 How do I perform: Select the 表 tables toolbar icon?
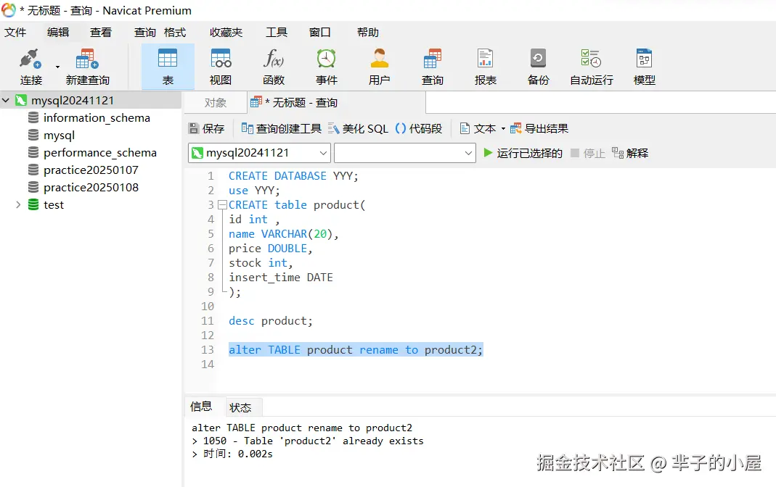(168, 67)
